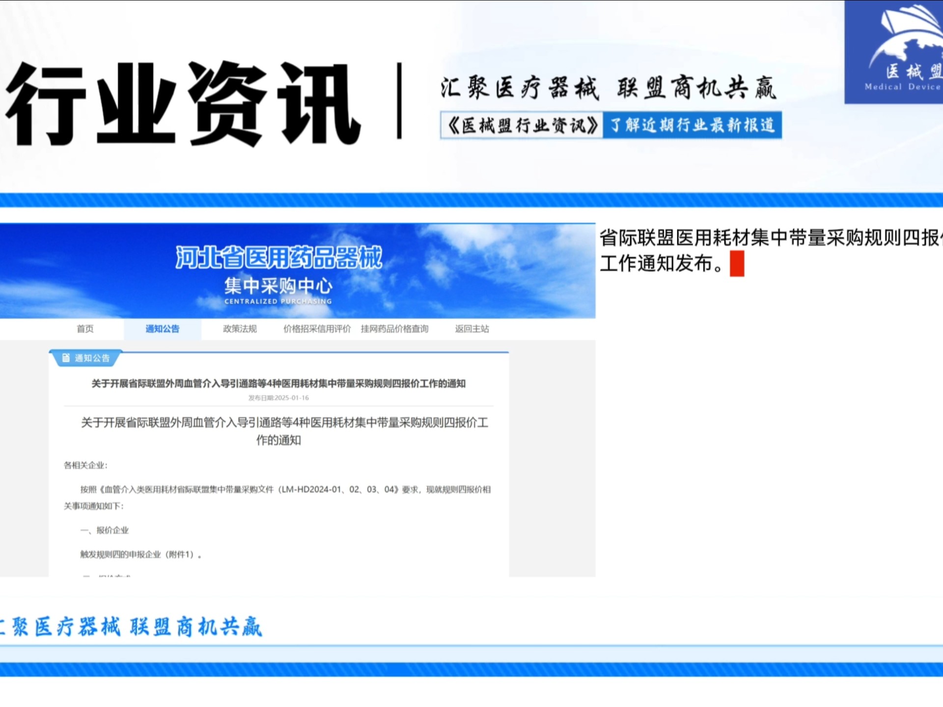
Task: Click the 通知公告 section label icon
Action: click(66, 358)
